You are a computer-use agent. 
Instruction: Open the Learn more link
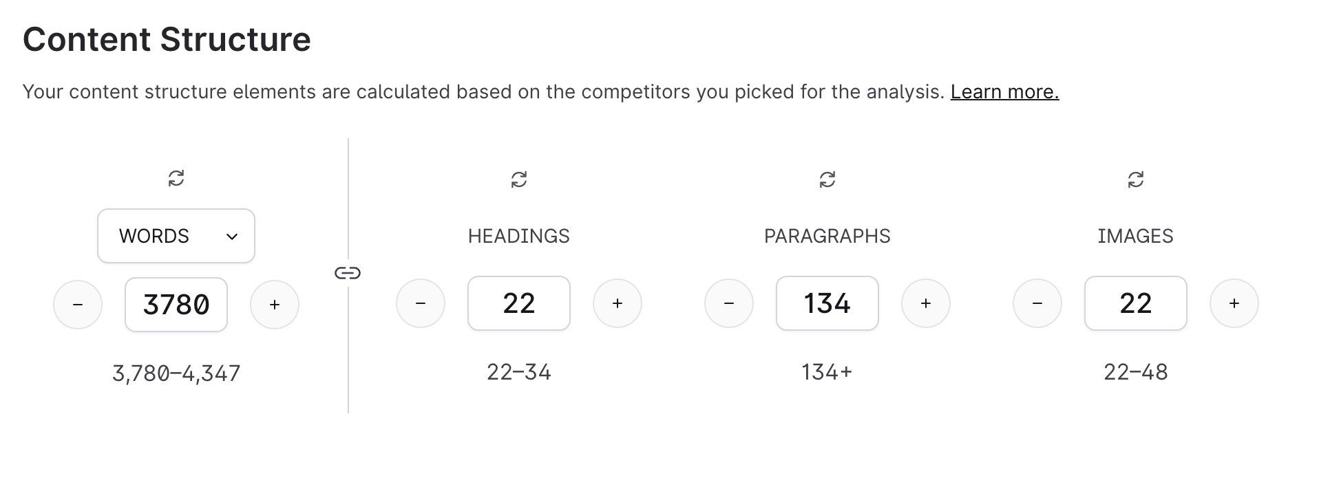click(x=1004, y=91)
